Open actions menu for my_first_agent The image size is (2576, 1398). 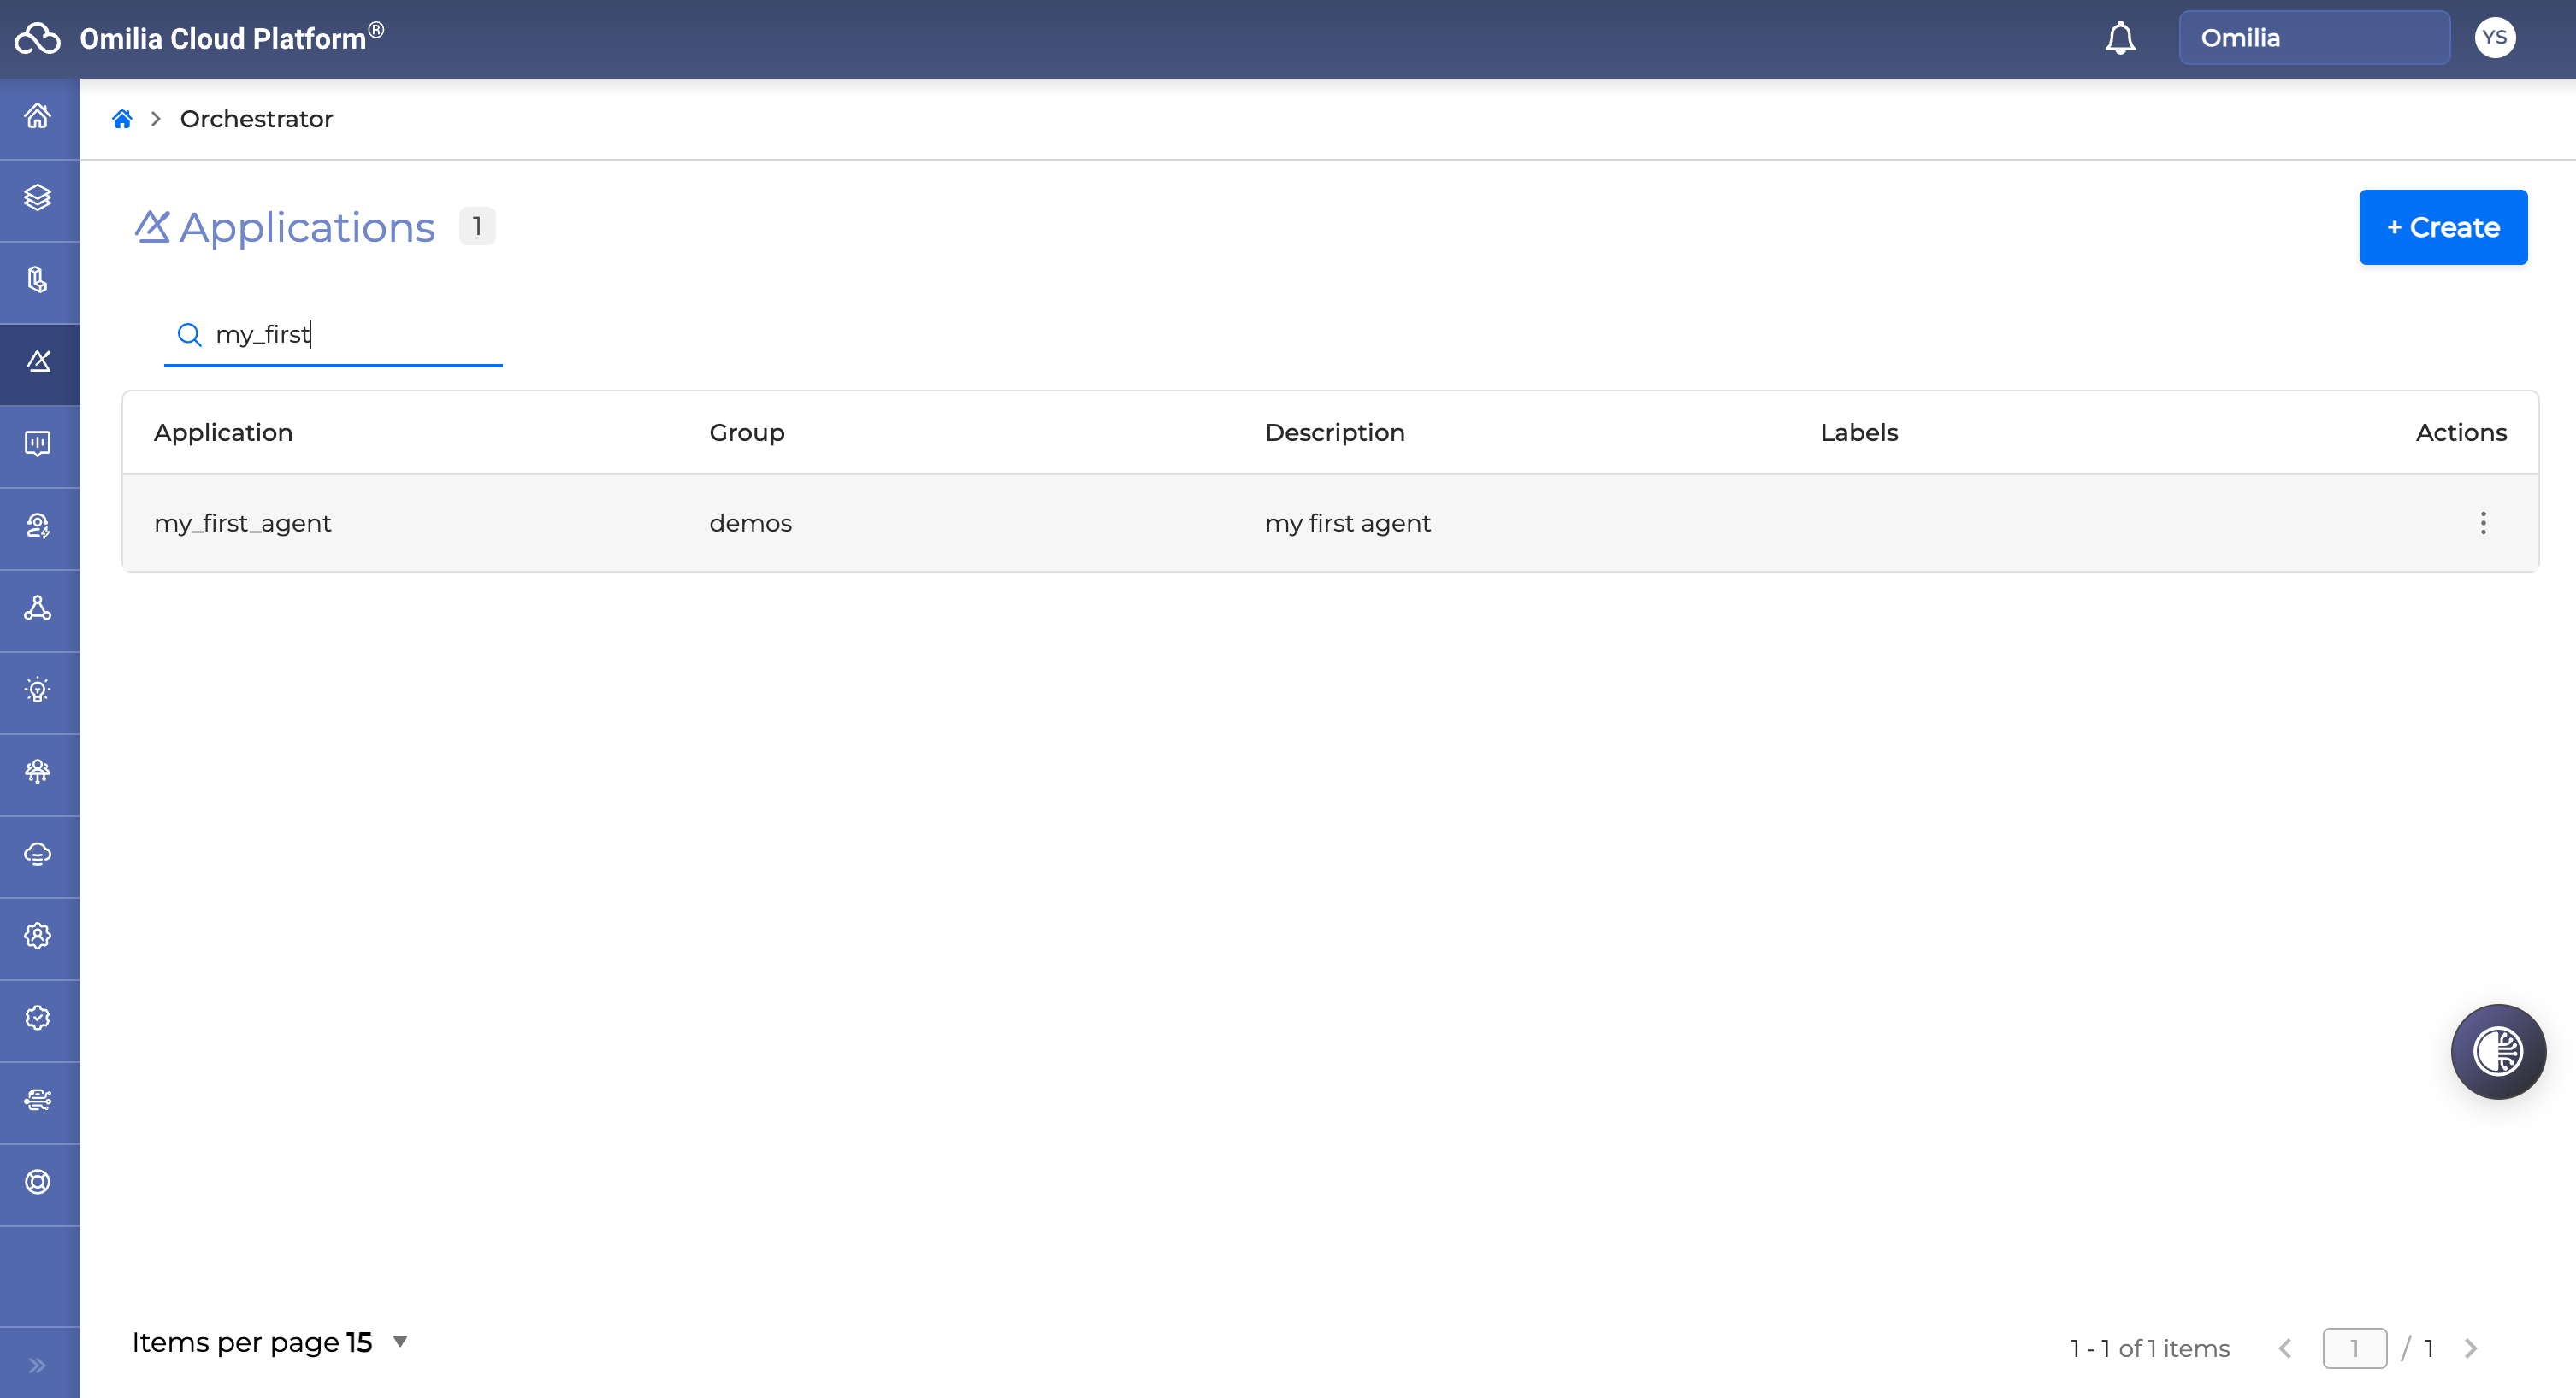point(2482,523)
